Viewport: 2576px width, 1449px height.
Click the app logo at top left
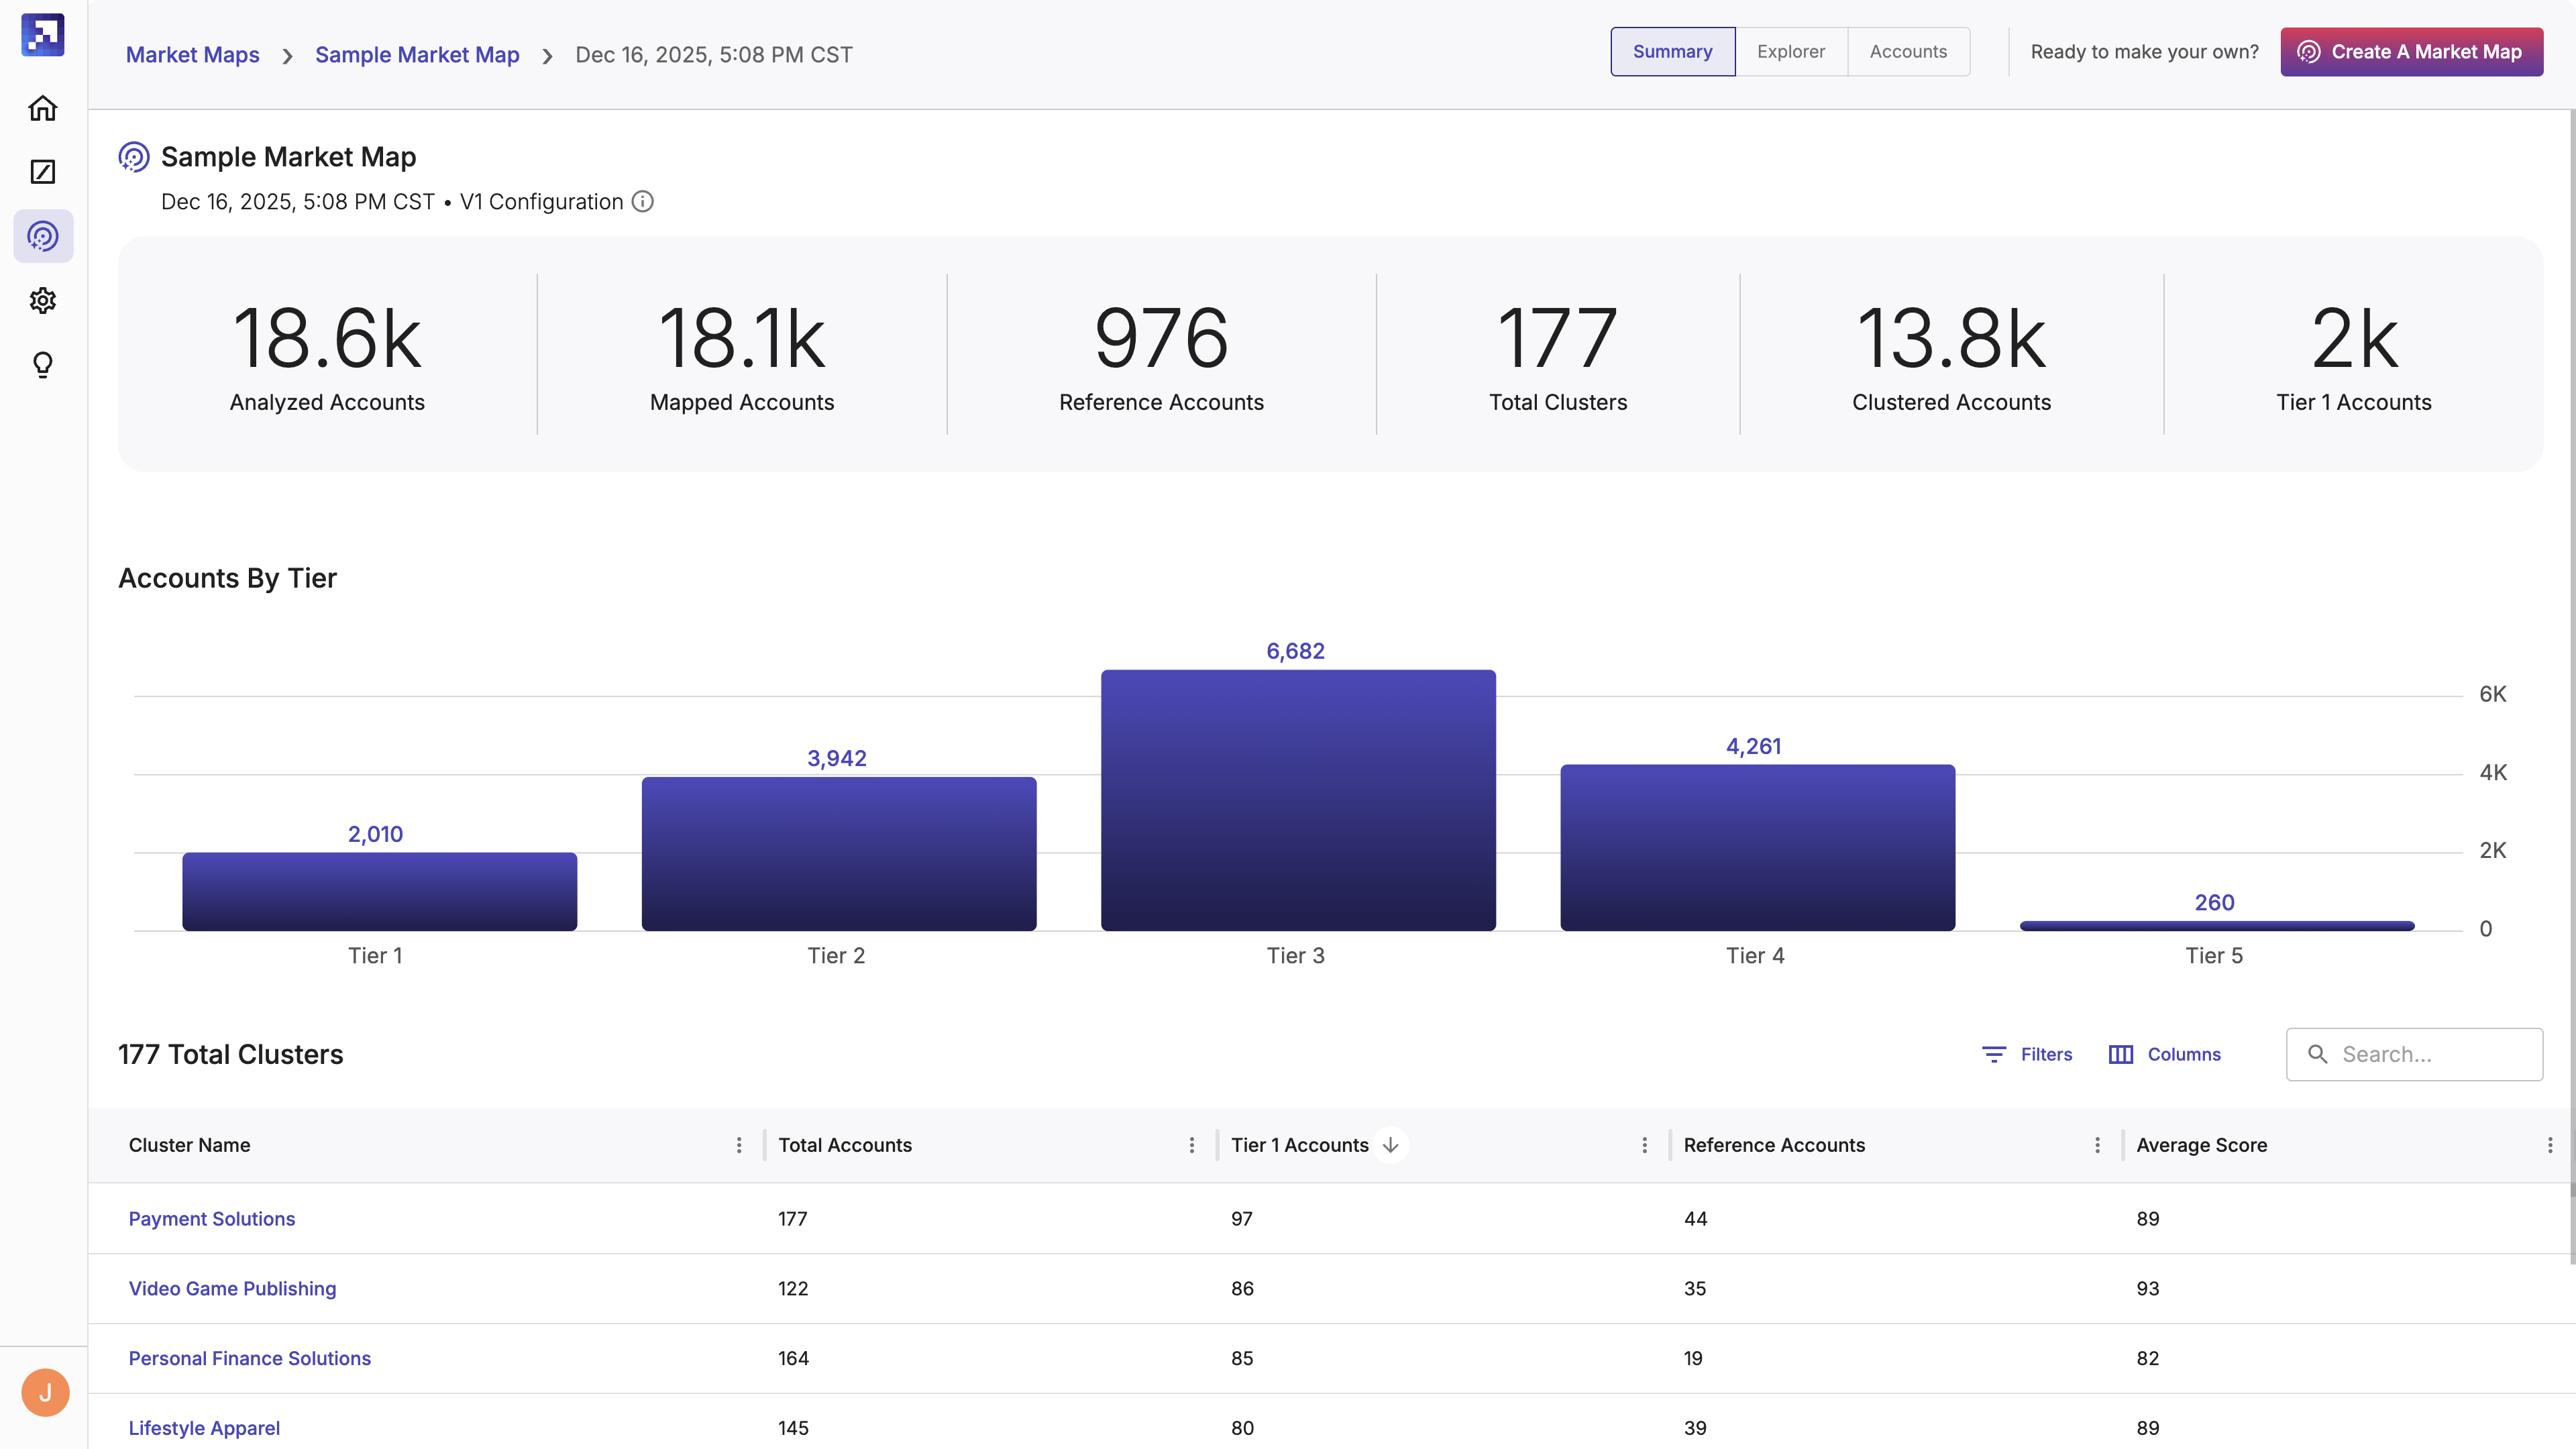(42, 35)
